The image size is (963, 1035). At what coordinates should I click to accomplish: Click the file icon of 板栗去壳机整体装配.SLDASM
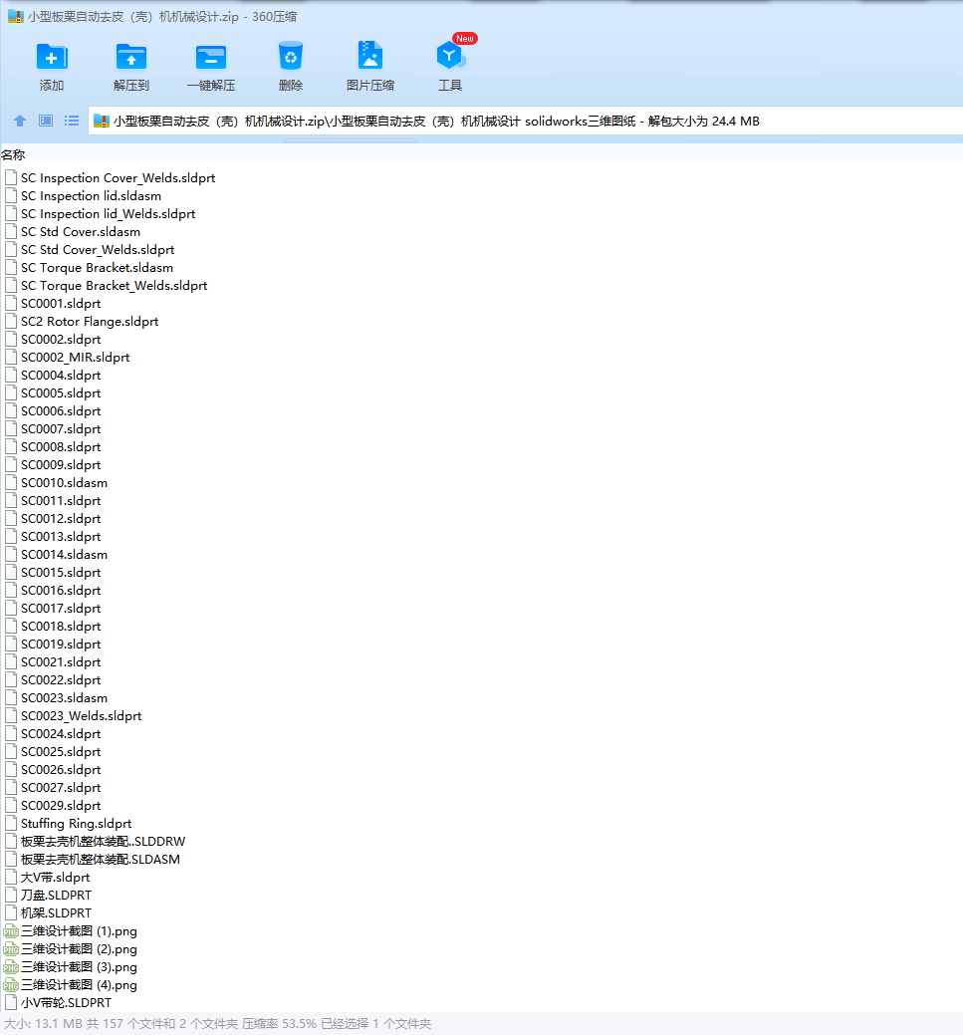[x=11, y=860]
